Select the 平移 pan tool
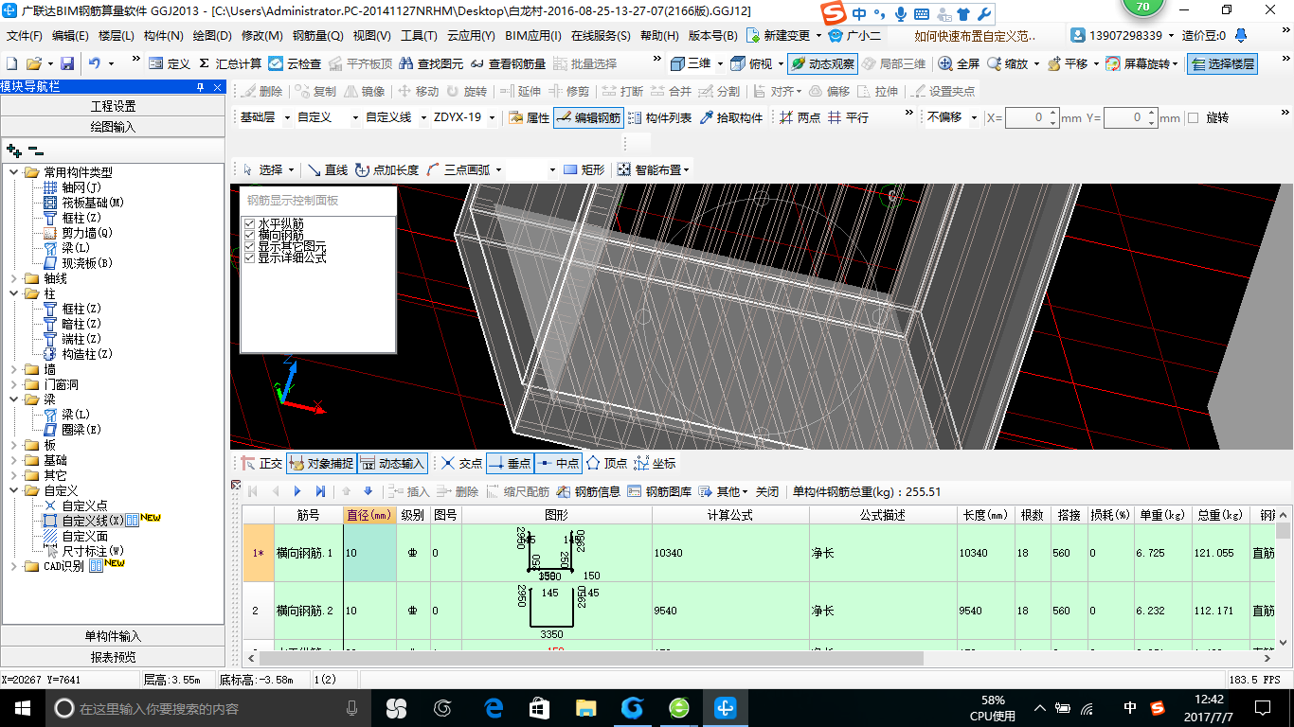1294x727 pixels. tap(1067, 63)
